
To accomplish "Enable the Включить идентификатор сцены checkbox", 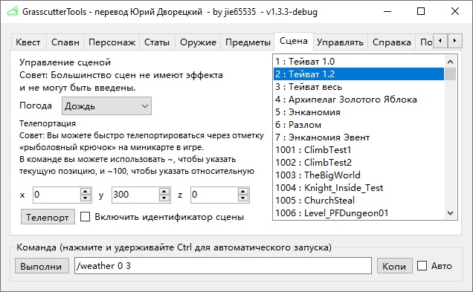I will (x=85, y=217).
